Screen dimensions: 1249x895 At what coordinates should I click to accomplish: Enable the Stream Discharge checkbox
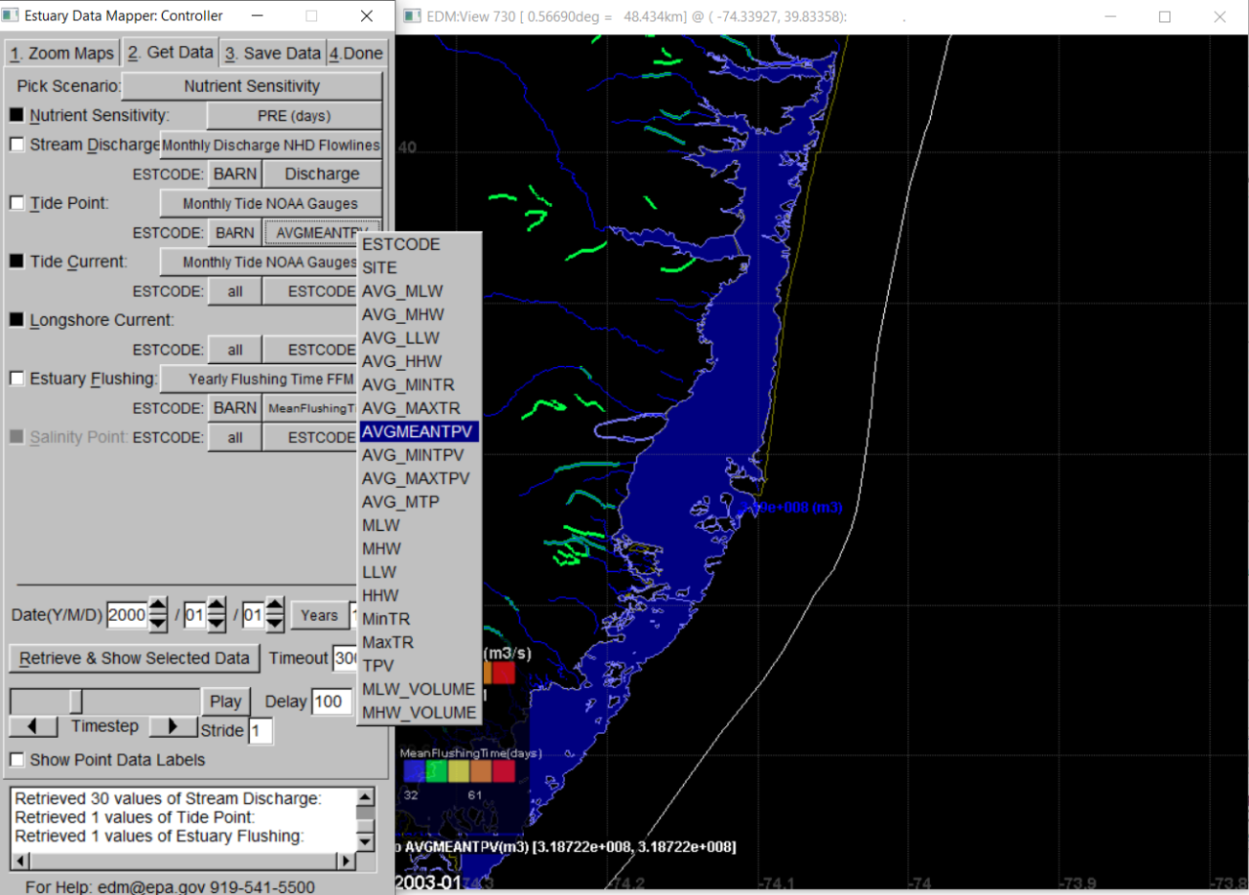16,144
